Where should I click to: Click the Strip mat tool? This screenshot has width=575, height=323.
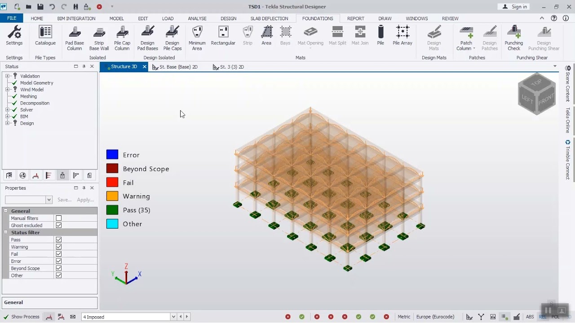coord(248,36)
